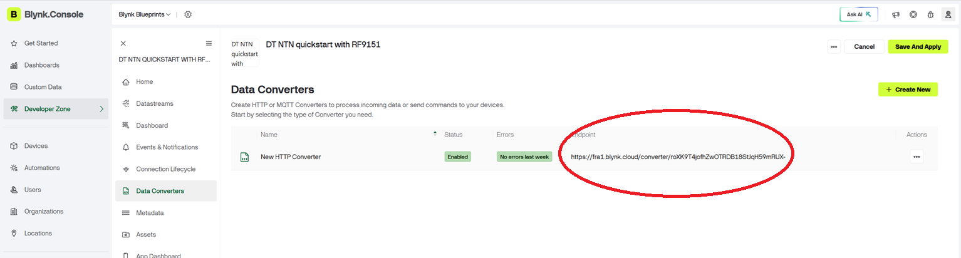Click the Status column header
This screenshot has width=961, height=258.
coord(453,135)
